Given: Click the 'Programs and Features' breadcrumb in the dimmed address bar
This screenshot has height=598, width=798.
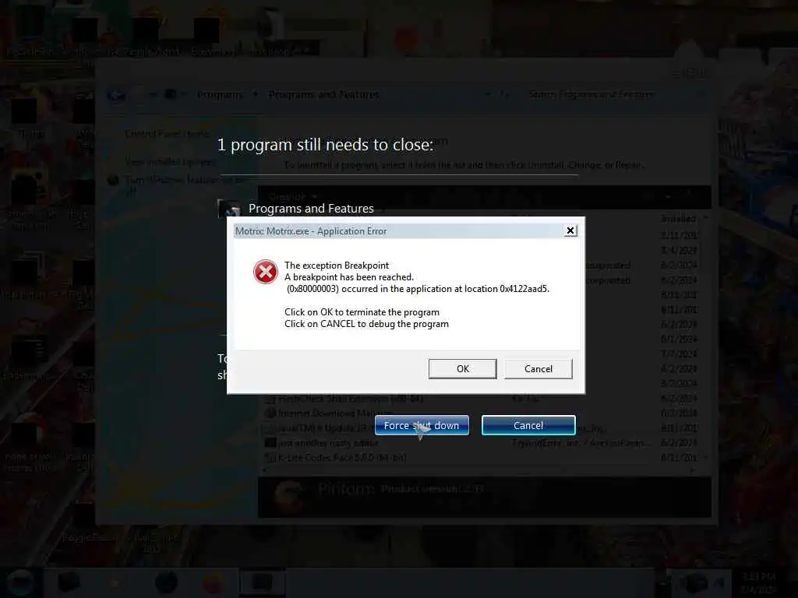Looking at the screenshot, I should pyautogui.click(x=323, y=94).
